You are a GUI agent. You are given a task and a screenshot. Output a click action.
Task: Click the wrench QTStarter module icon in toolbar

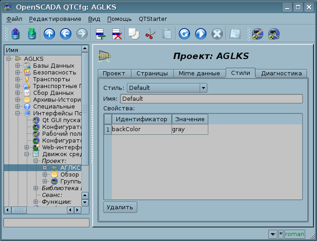click(274, 34)
